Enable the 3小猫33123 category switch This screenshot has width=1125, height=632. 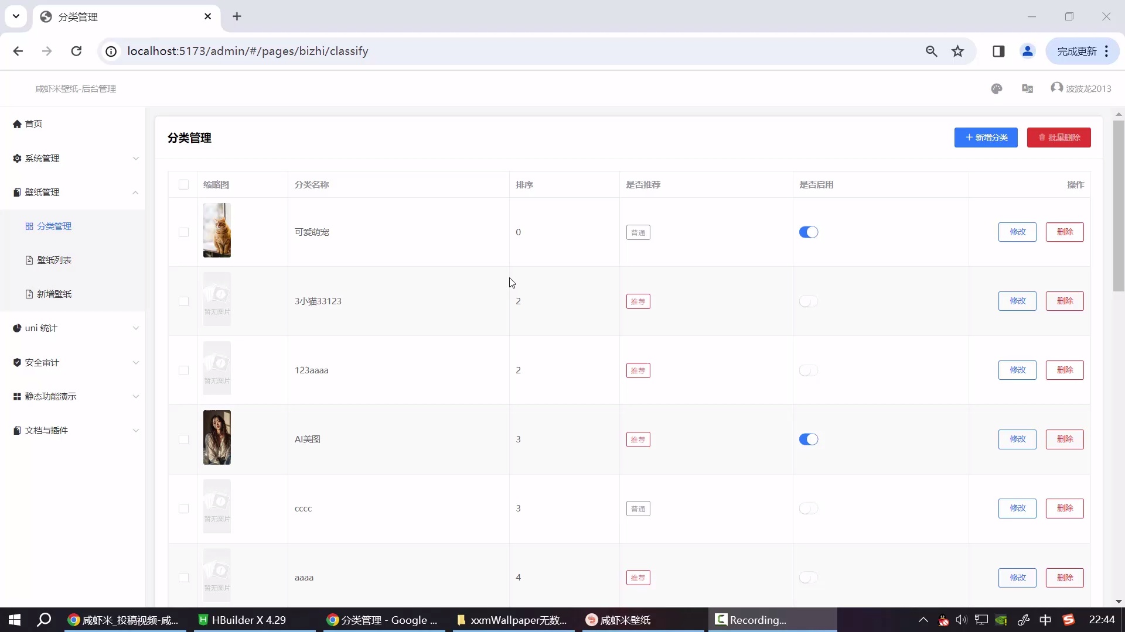pos(808,301)
